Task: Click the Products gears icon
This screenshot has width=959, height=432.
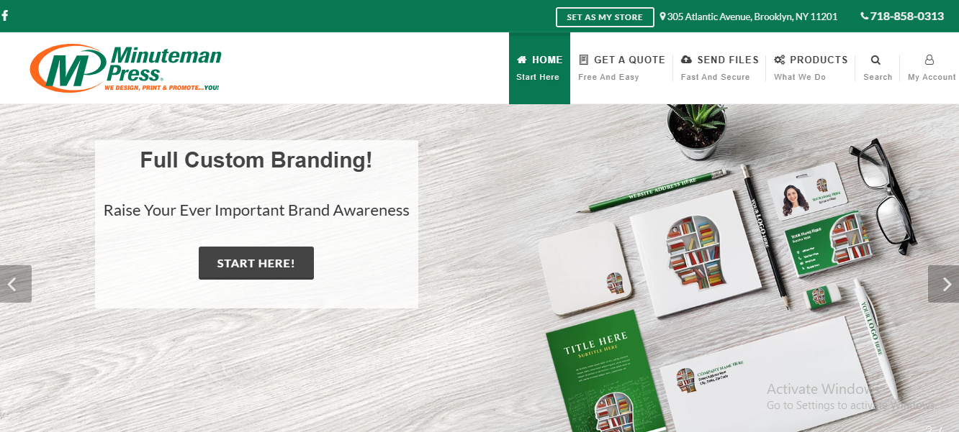Action: coord(780,60)
